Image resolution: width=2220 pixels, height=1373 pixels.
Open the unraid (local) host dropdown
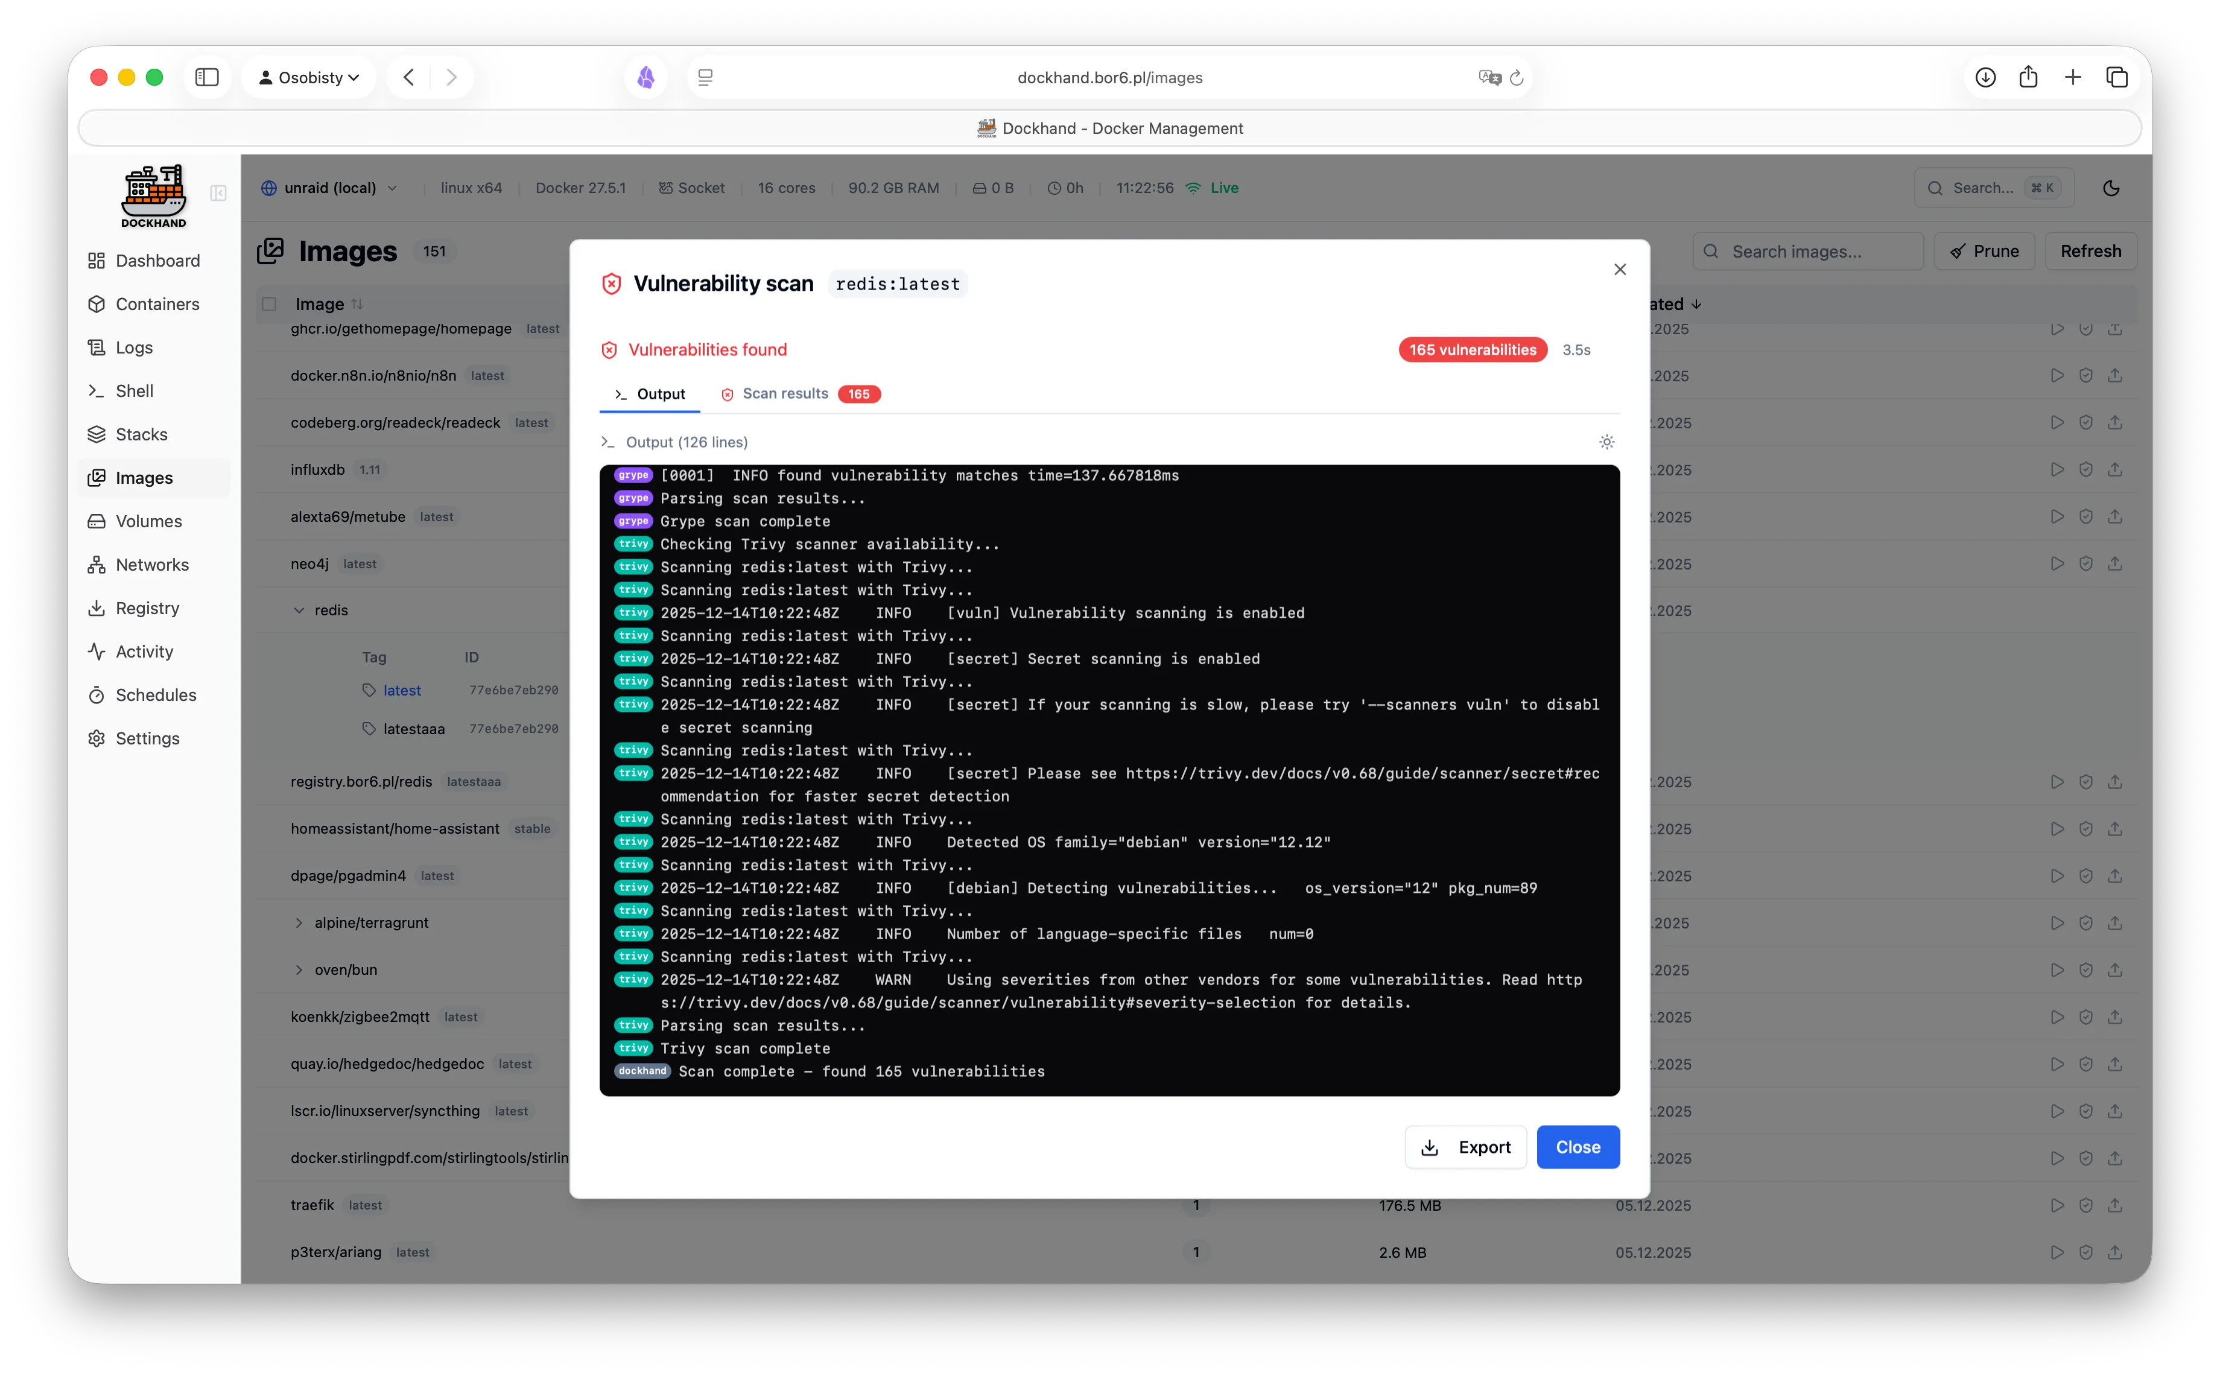329,187
